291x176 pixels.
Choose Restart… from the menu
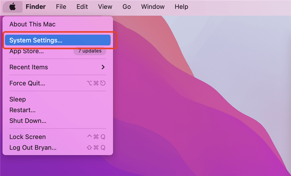[58, 110]
